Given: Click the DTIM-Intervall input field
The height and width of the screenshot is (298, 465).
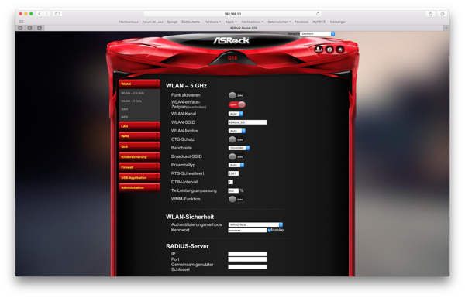Looking at the screenshot, I should pos(230,182).
